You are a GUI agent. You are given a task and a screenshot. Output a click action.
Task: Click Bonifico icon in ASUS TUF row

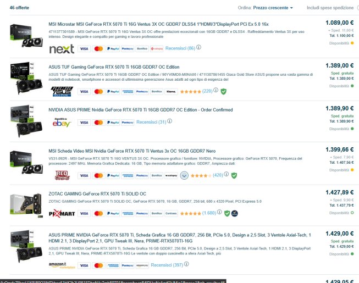(x=156, y=92)
